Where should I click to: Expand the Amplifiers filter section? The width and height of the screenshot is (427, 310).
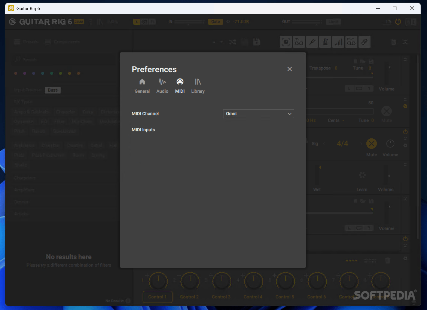24,190
